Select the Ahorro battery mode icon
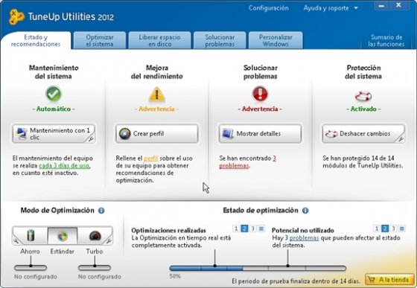 pos(31,236)
